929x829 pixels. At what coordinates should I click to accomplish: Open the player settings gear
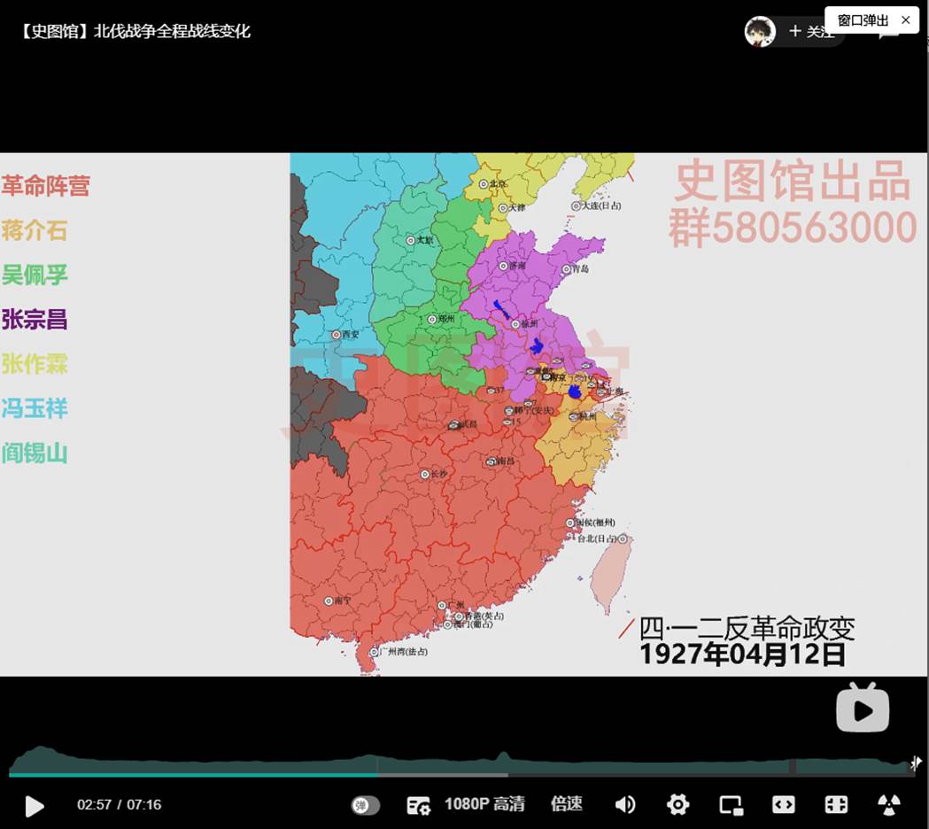(678, 804)
